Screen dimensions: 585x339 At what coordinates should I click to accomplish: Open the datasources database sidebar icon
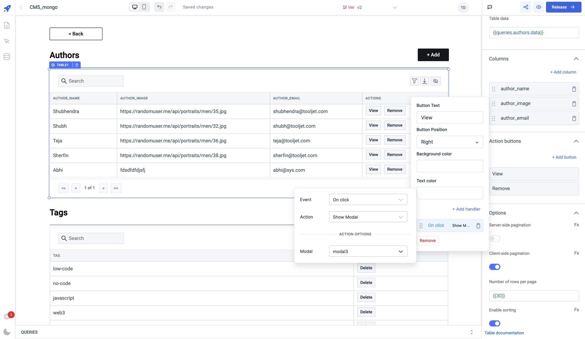(x=7, y=56)
